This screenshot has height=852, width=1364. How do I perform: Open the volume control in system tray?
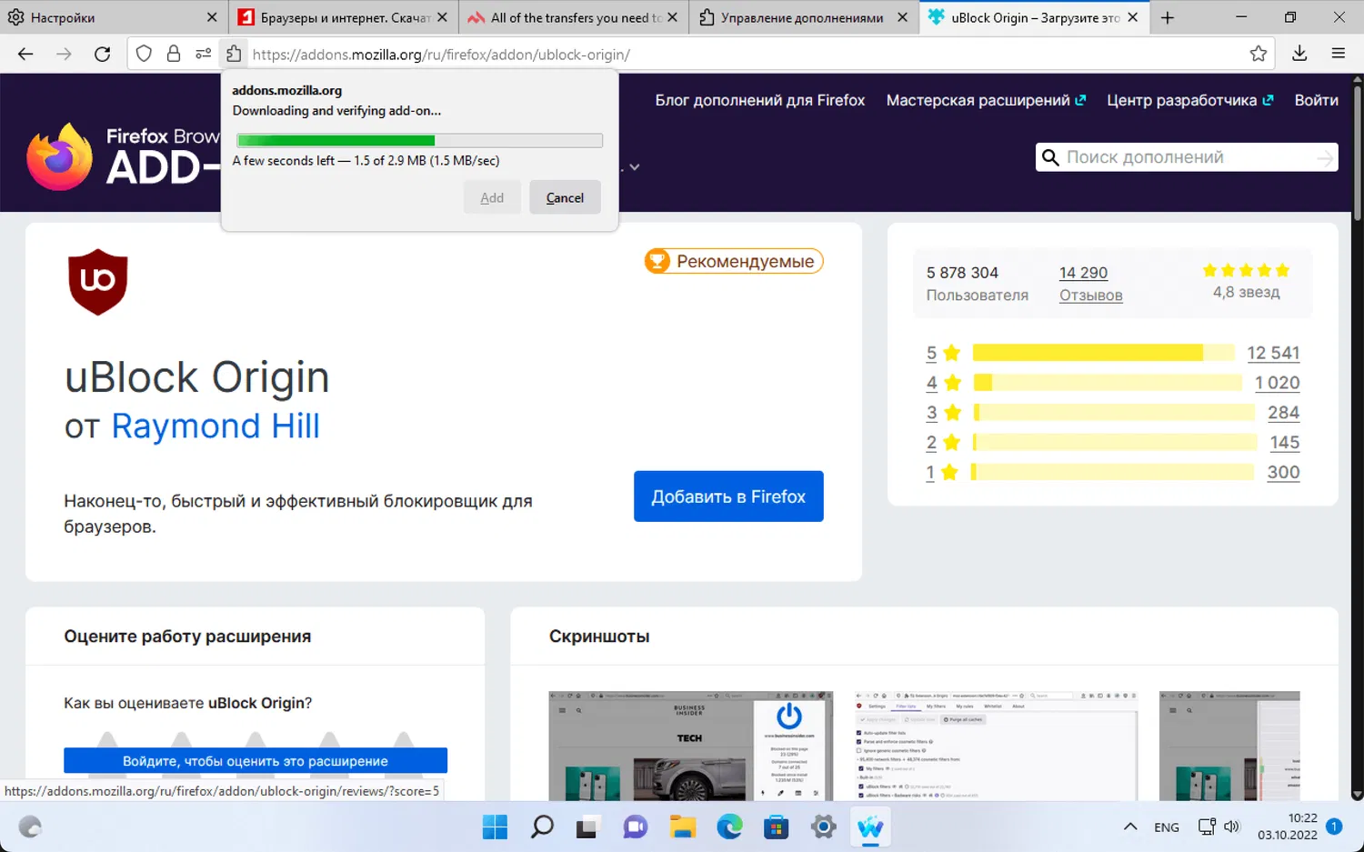pyautogui.click(x=1232, y=827)
